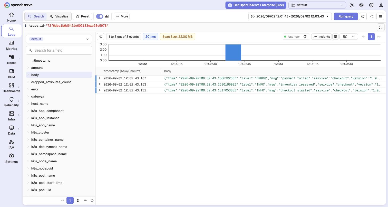The height and width of the screenshot is (207, 388).
Task: Click the Reset button
Action: pyautogui.click(x=83, y=16)
